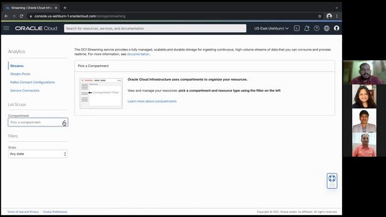Open the Cloud Shell developer tools icon

[297, 28]
